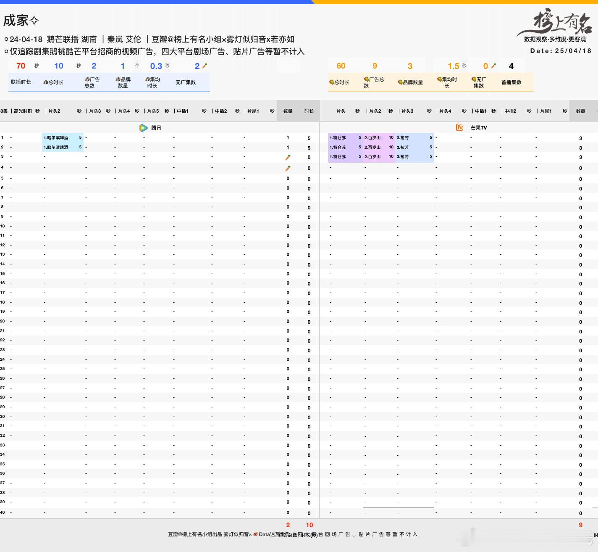Click the Mango TV orange logo
598x552 pixels.
[x=460, y=127]
